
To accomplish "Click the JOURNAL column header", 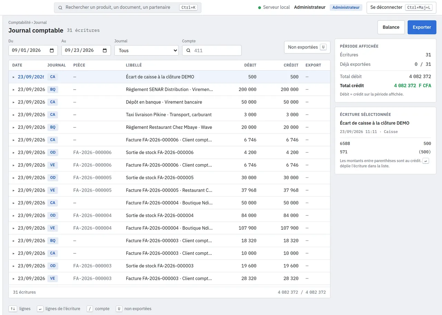I will [57, 65].
